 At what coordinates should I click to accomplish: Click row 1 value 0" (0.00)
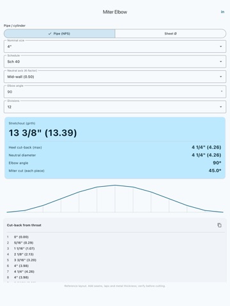coord(21,237)
